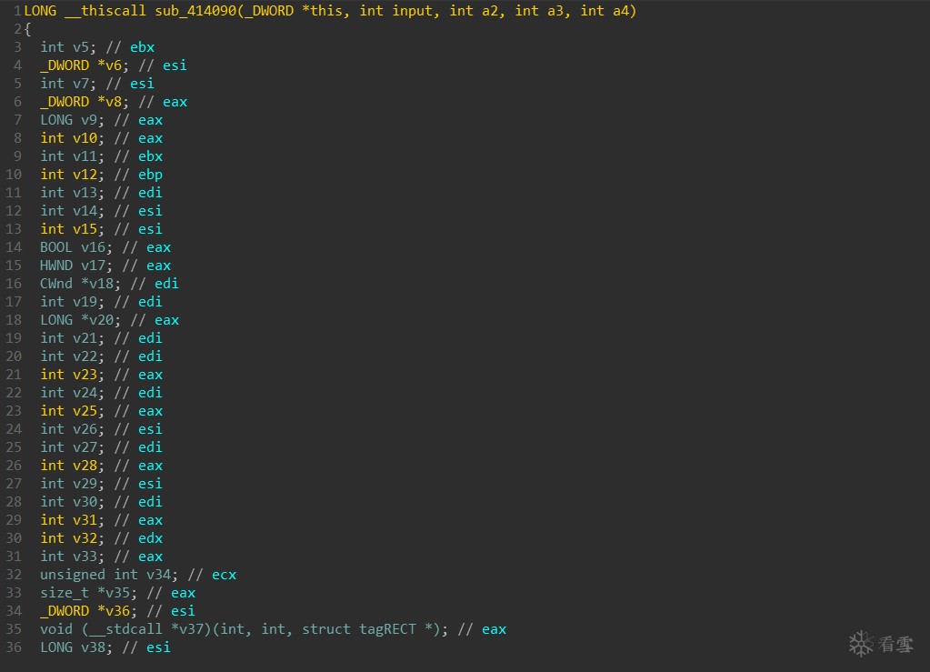This screenshot has width=930, height=672.
Task: Click the ebp register comment for v12
Action: (150, 175)
